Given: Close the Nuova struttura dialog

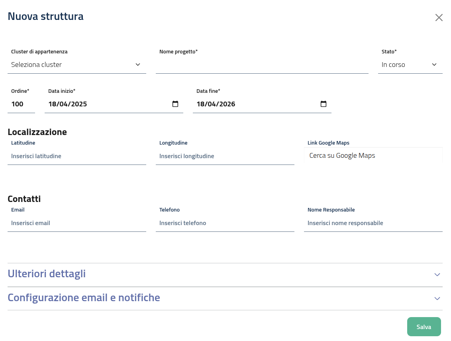Looking at the screenshot, I should click(439, 18).
